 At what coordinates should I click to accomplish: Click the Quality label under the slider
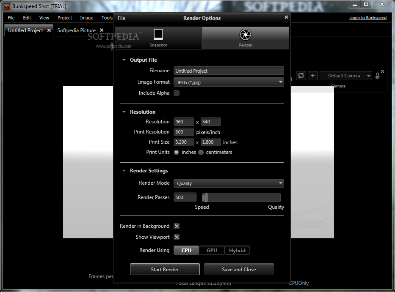pyautogui.click(x=276, y=207)
